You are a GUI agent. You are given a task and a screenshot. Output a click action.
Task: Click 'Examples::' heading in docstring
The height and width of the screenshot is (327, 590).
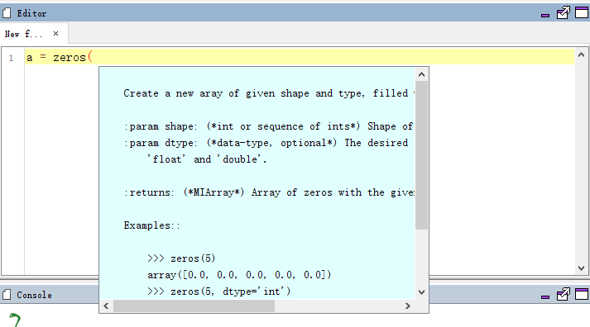click(x=152, y=225)
